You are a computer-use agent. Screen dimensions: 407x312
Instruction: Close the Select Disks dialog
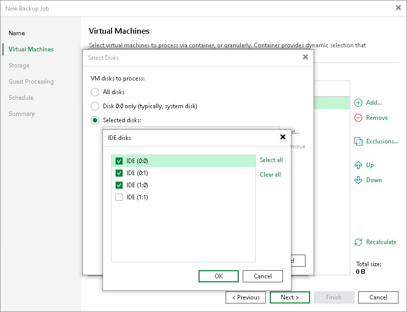(306, 57)
